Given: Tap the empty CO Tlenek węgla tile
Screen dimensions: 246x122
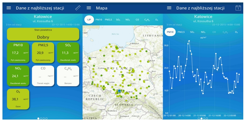Looking at the screenshot, I should coord(43,76).
